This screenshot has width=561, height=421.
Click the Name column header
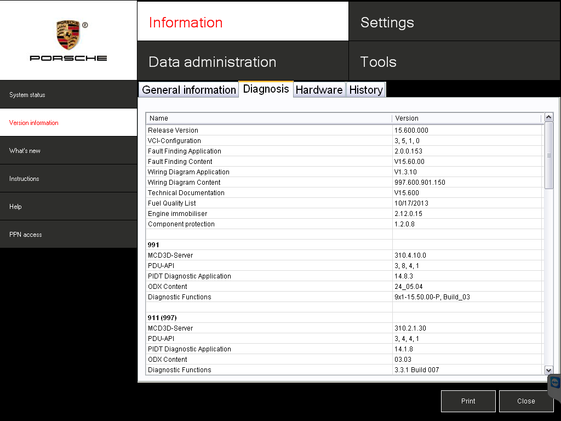[268, 118]
